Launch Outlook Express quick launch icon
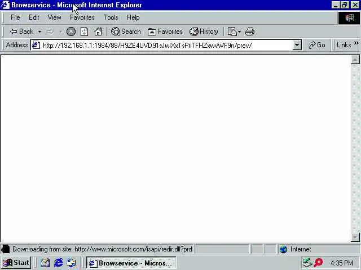 coord(72,263)
